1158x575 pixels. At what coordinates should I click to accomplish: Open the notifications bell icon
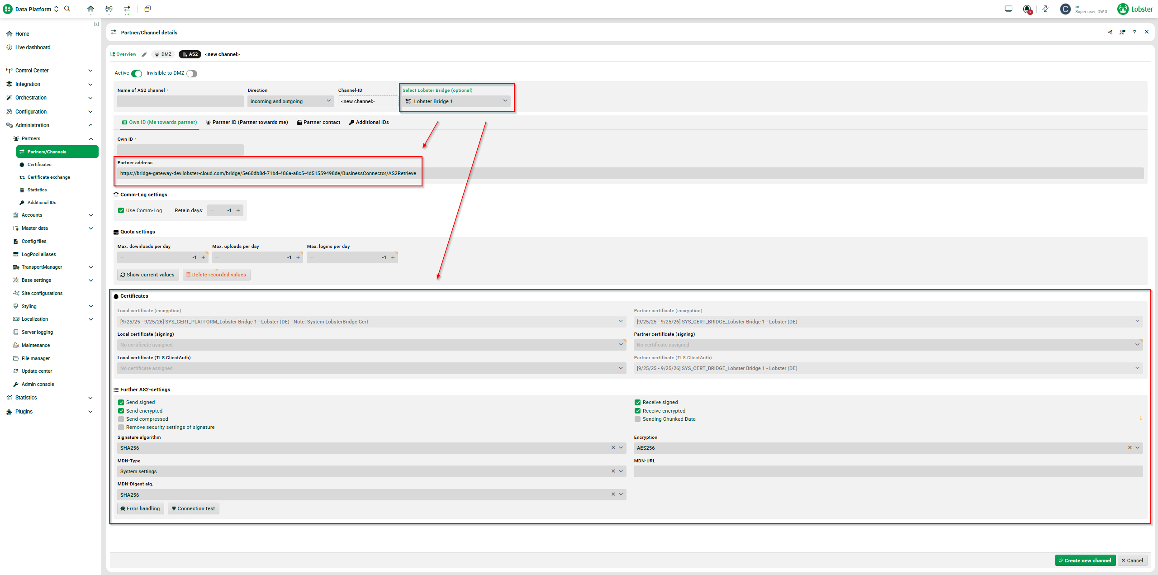1027,9
